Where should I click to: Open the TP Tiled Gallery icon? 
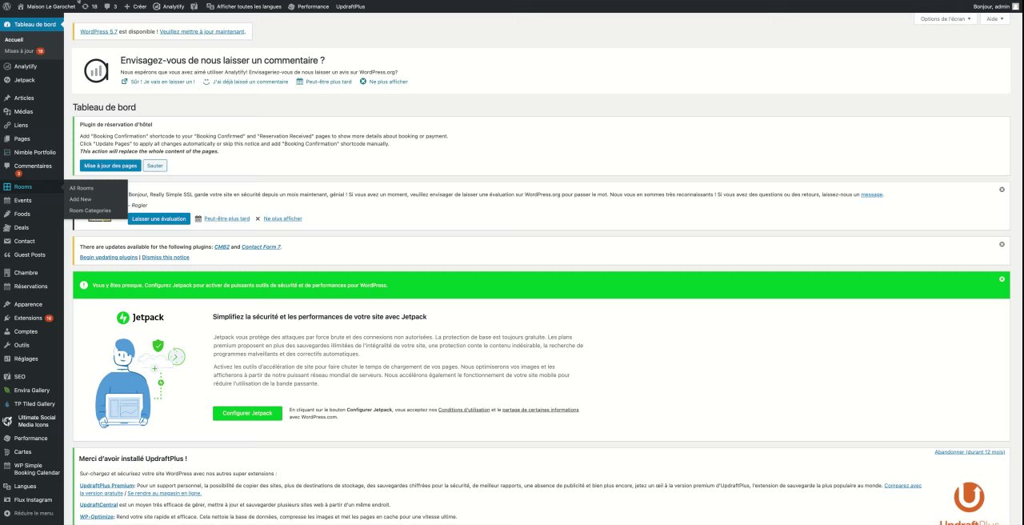[x=7, y=403]
